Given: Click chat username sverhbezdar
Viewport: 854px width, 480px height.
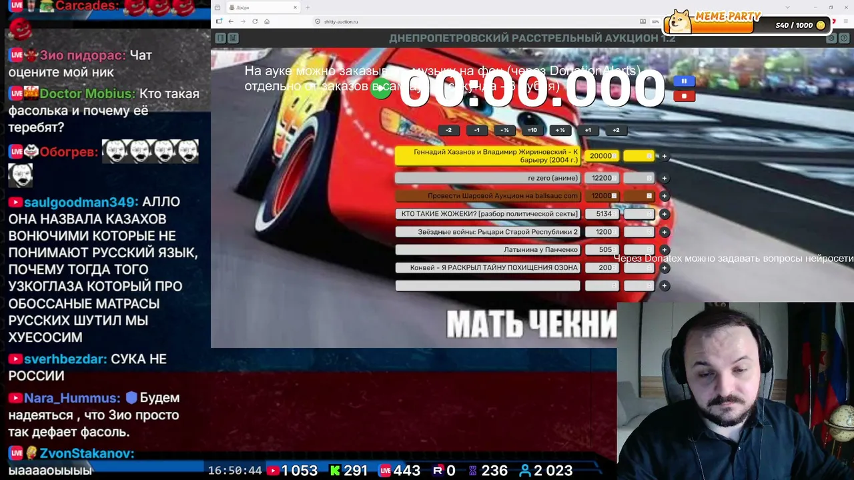Looking at the screenshot, I should (x=65, y=359).
